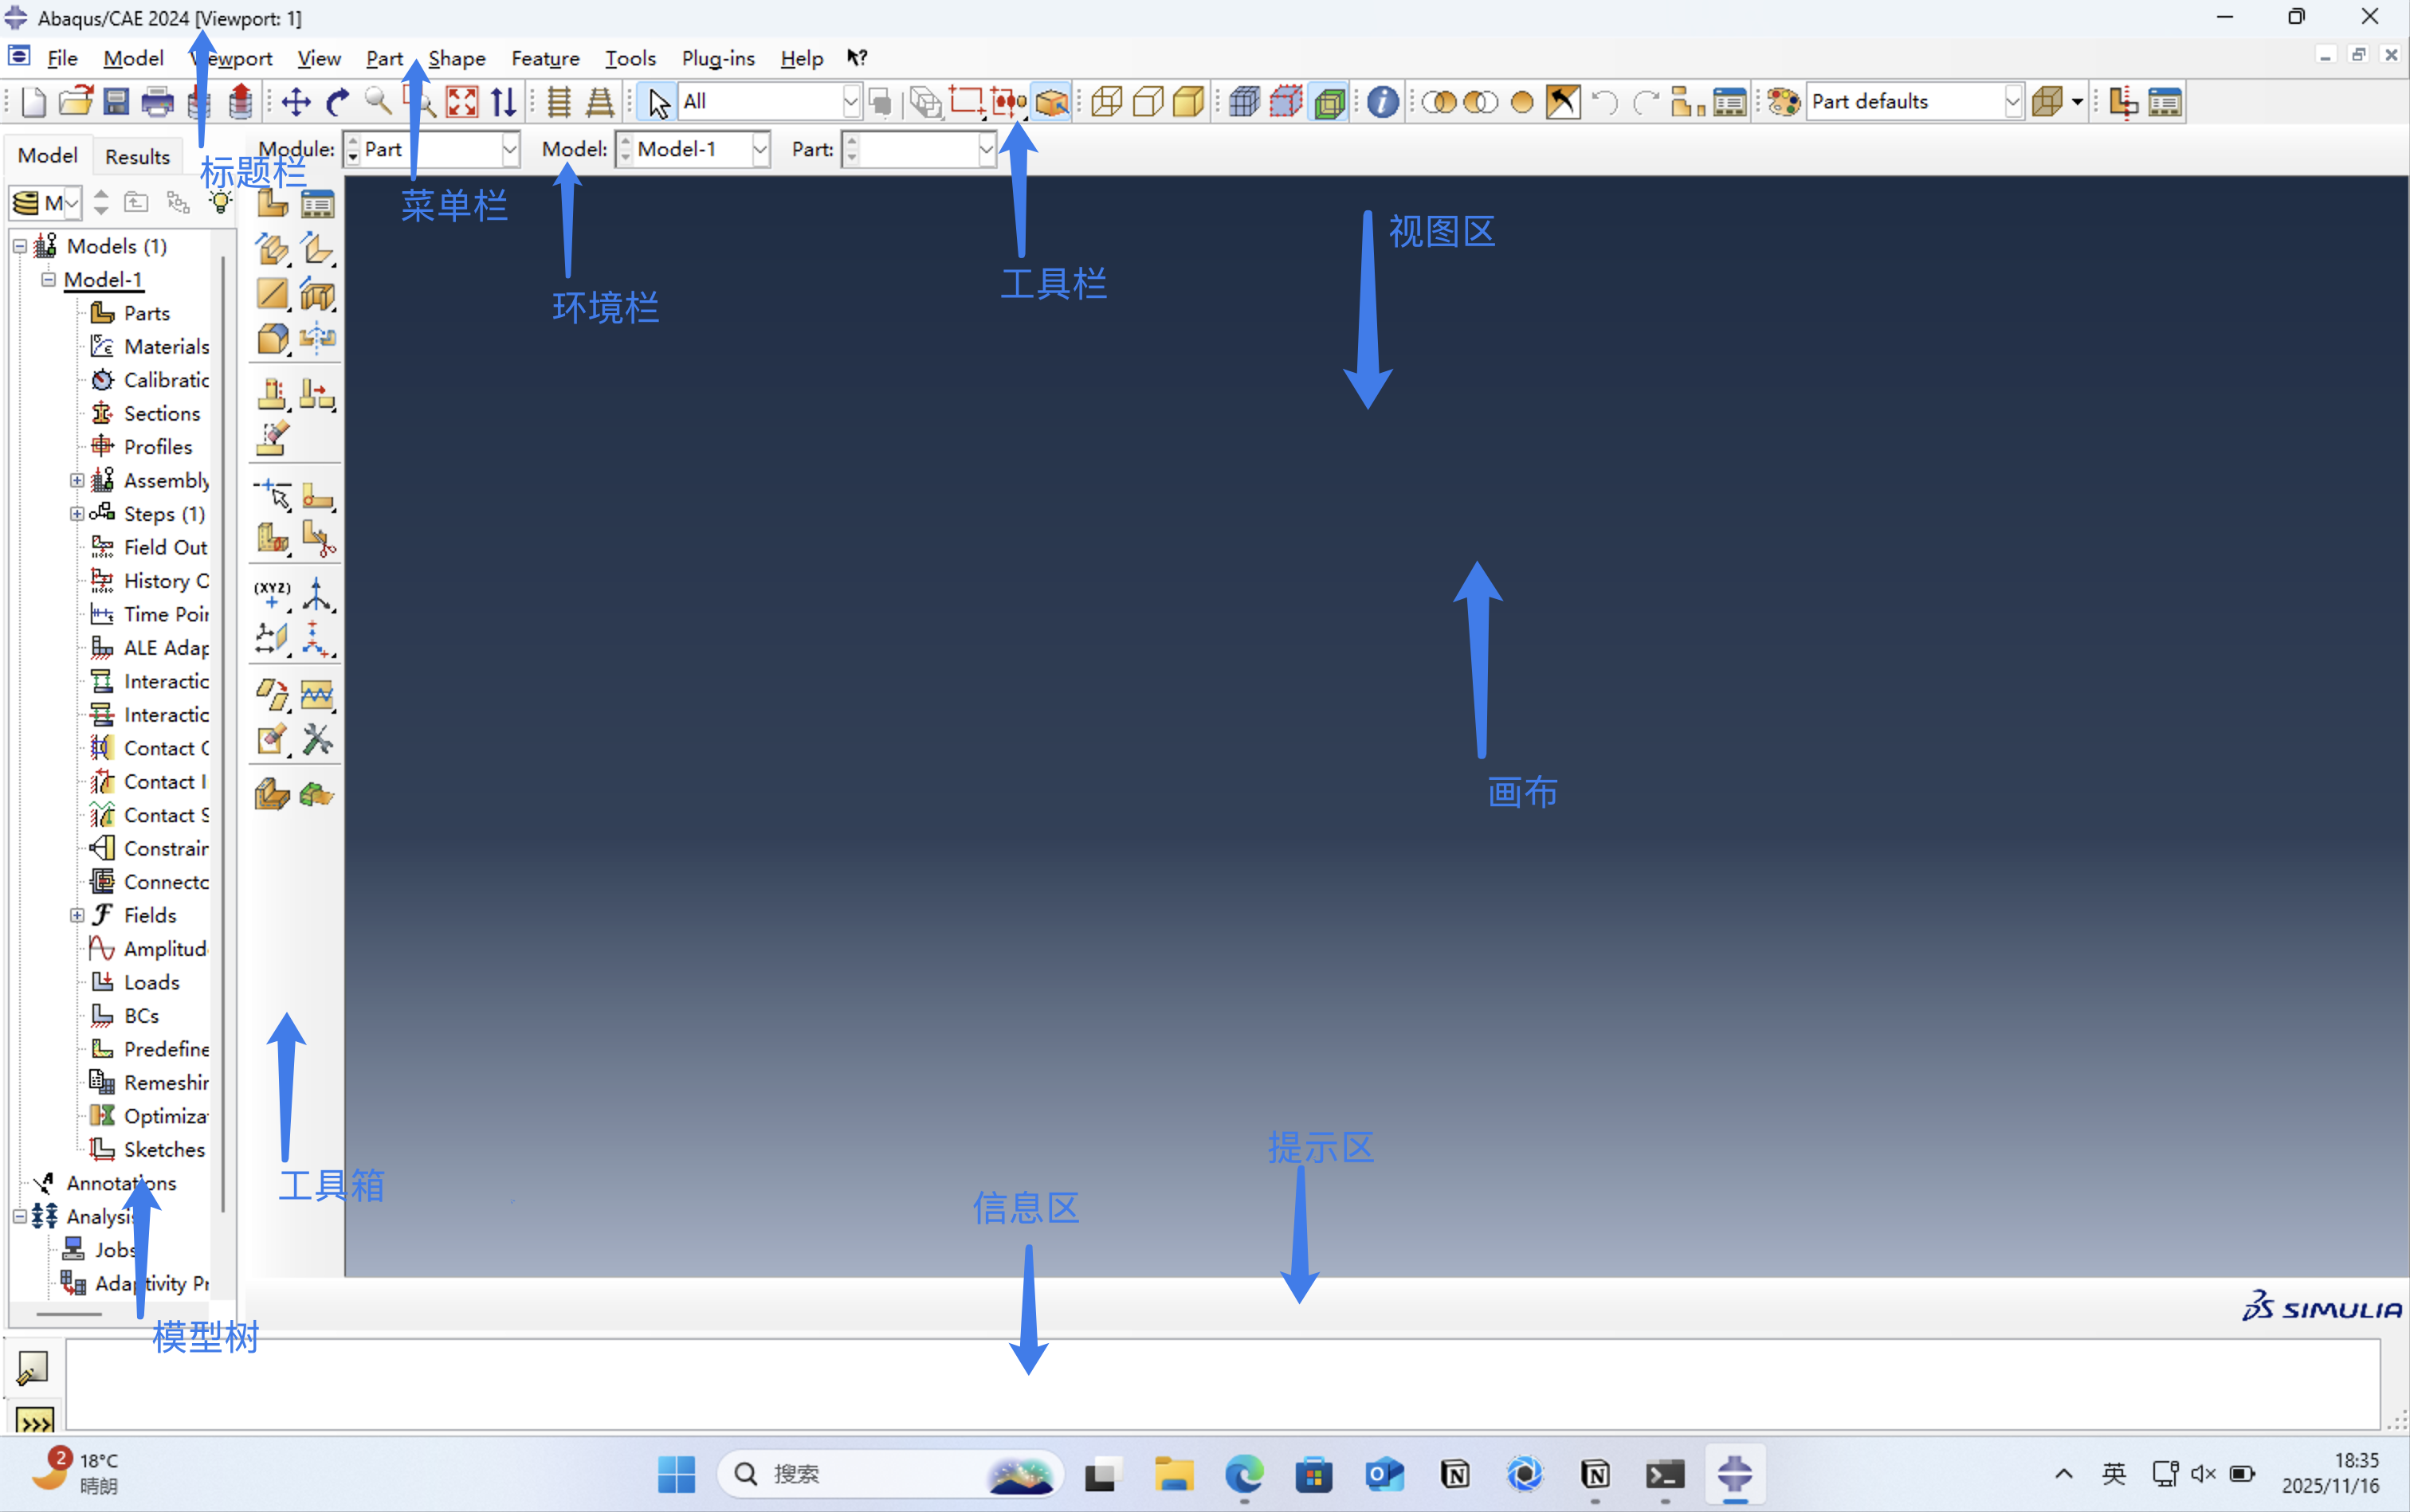Open the Part Manager toolbox icon
Screen dimensions: 2410x1512
(x=317, y=204)
